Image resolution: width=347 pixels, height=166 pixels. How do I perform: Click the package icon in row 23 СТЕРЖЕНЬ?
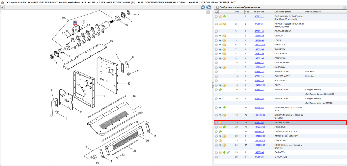[x=220, y=140]
